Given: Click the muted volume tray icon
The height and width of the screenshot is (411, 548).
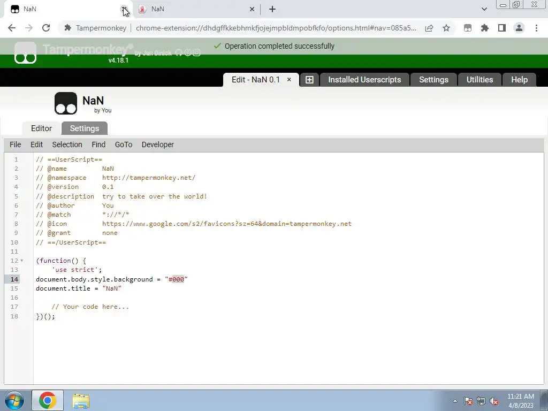Looking at the screenshot, I should [x=494, y=401].
